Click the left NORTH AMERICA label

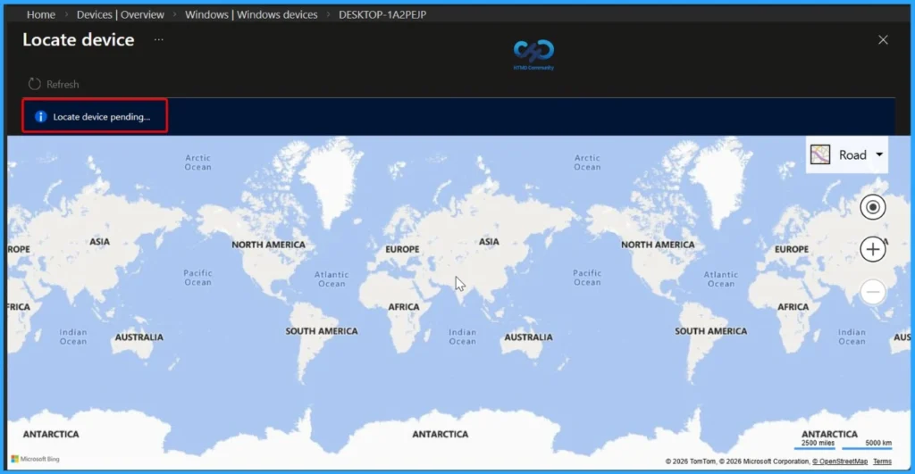click(x=268, y=245)
